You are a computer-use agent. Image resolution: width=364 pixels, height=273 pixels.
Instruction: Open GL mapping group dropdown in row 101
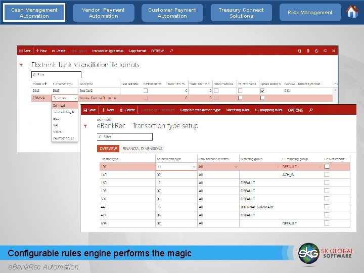pos(320,167)
